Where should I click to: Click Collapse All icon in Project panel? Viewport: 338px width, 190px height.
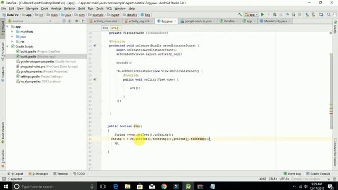69,21
